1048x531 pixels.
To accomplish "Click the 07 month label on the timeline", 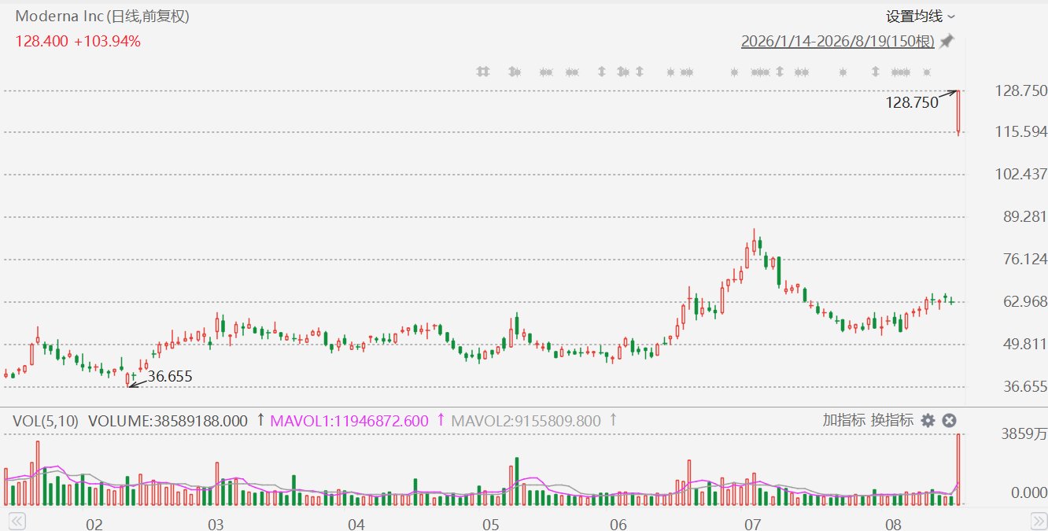I will [751, 524].
